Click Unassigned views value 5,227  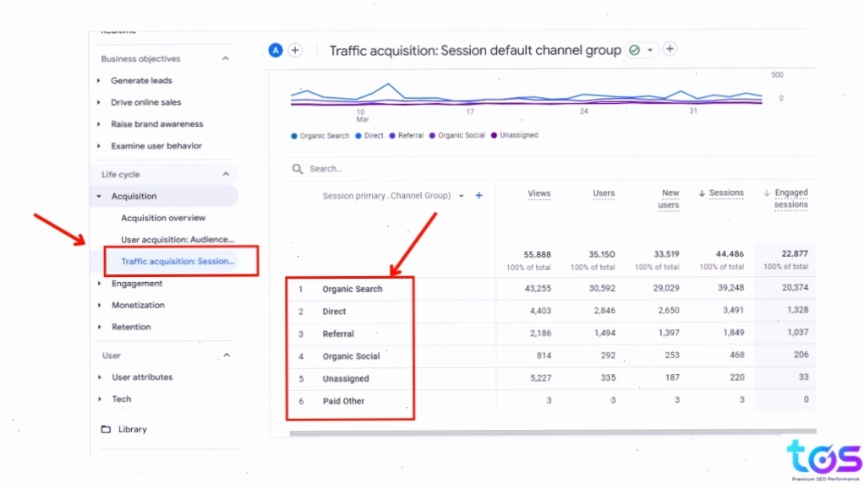click(x=540, y=378)
